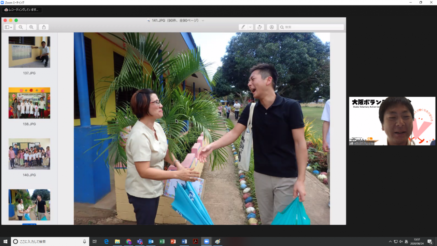Expand the 141.JPG title dropdown chevron

click(x=203, y=20)
